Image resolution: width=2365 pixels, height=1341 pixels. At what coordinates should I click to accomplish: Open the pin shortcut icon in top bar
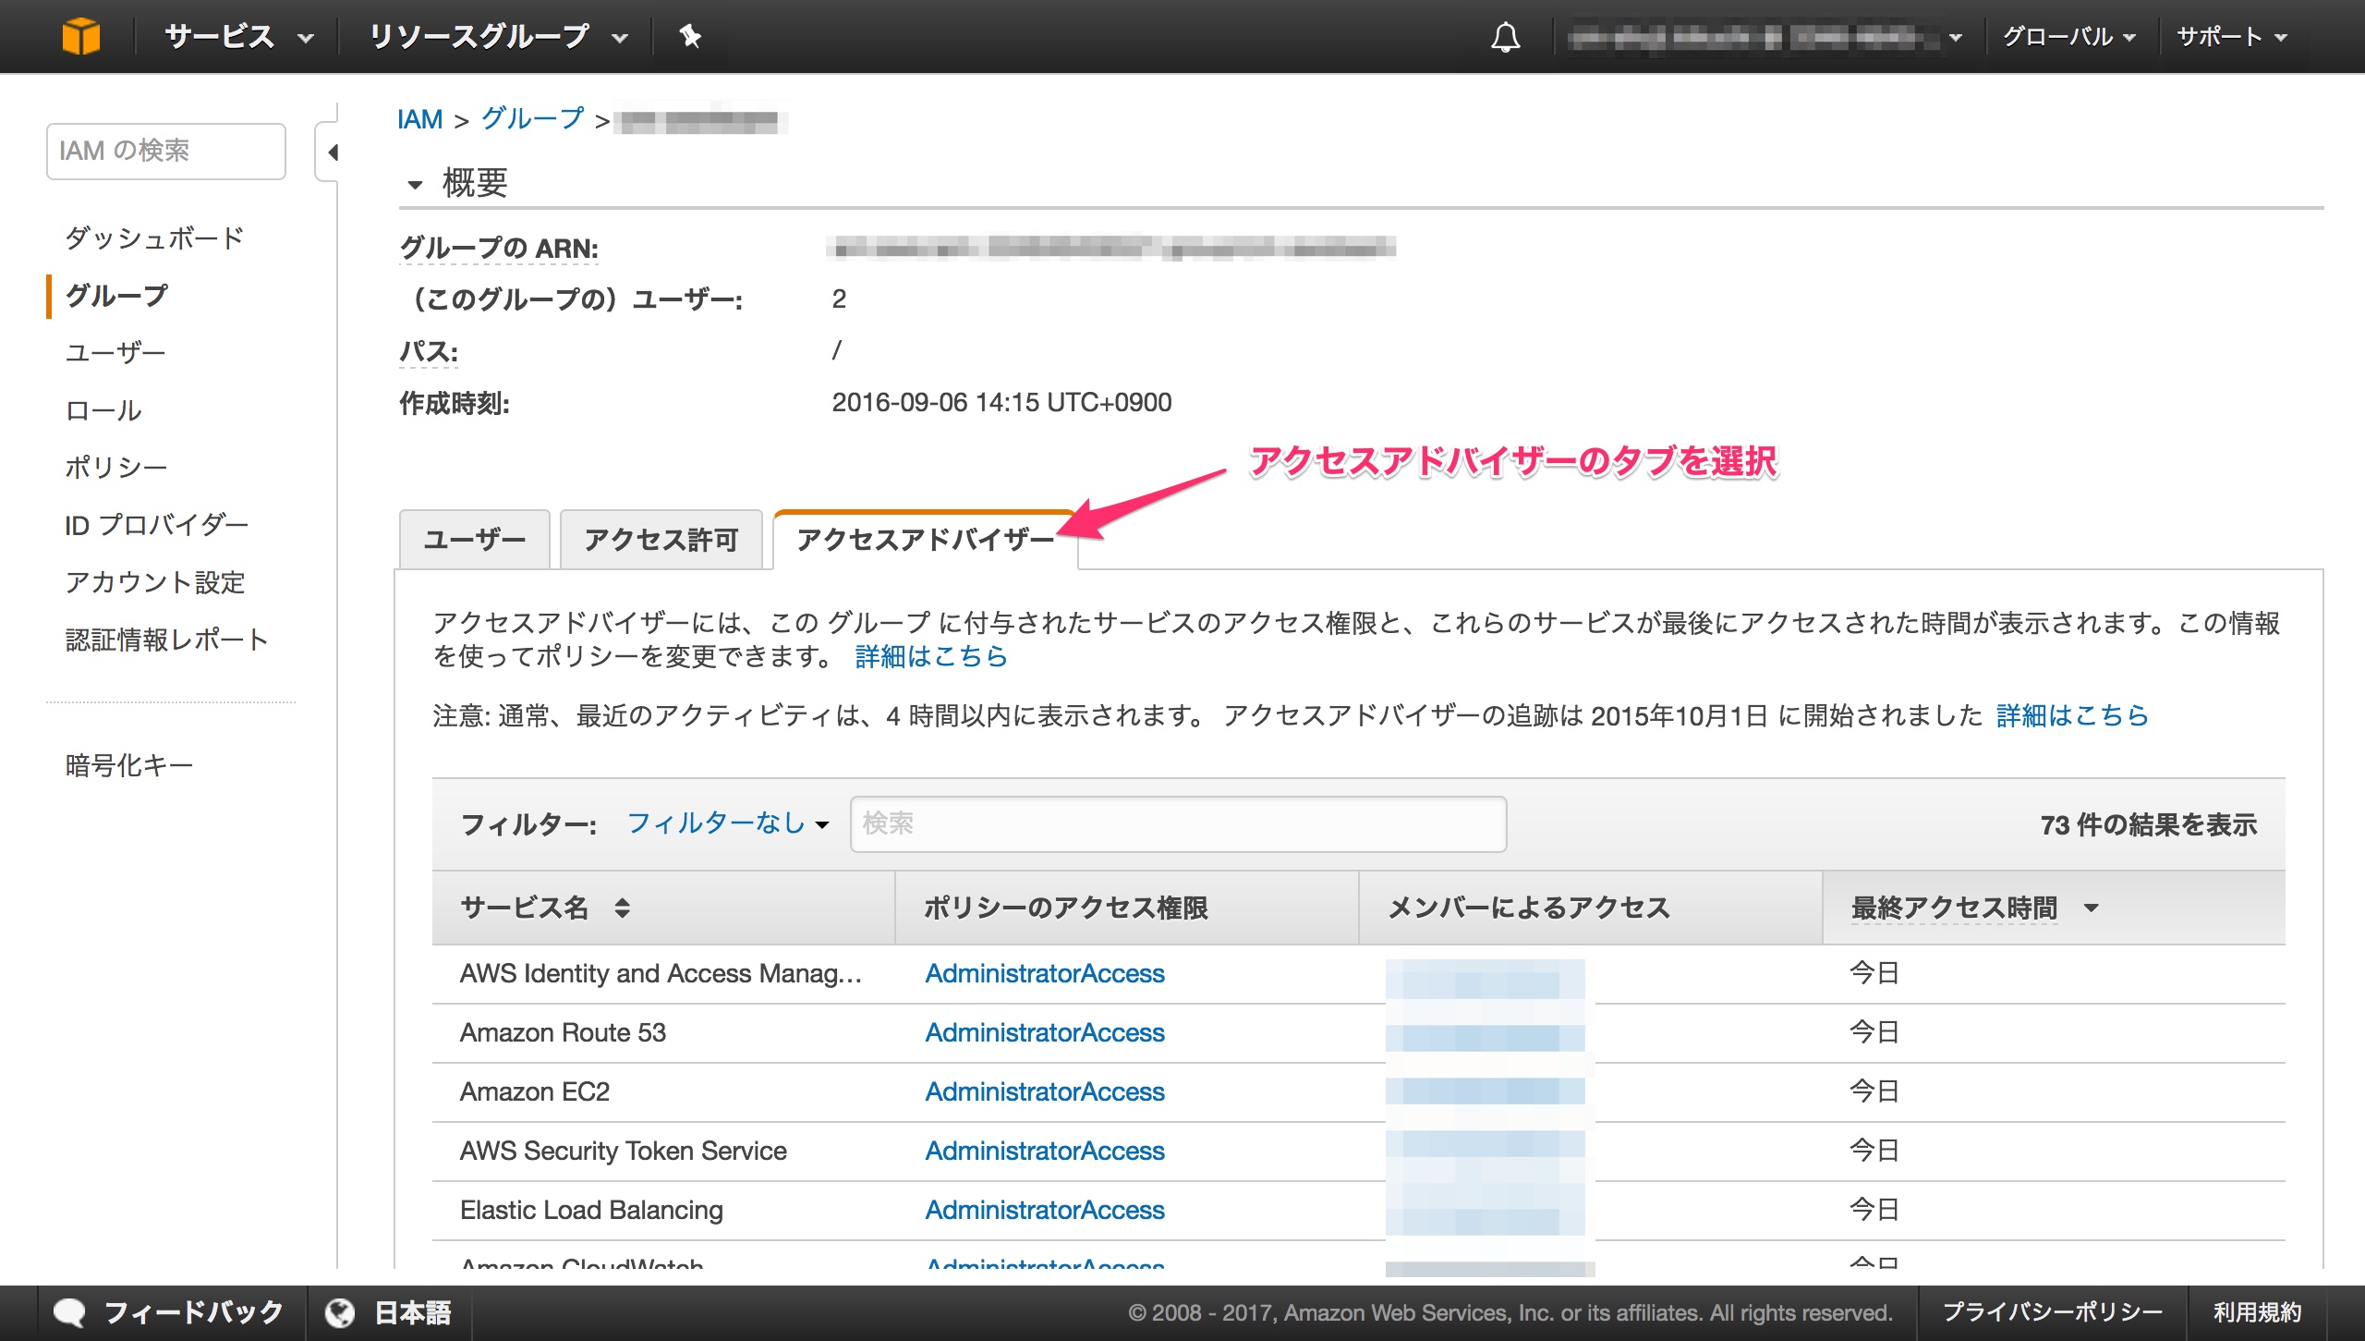pyautogui.click(x=690, y=37)
